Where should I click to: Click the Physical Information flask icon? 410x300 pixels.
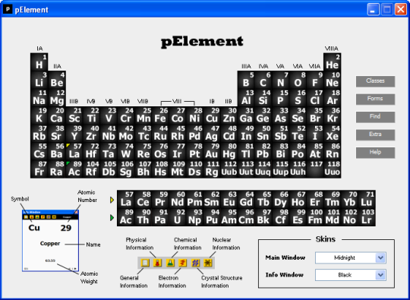157,262
